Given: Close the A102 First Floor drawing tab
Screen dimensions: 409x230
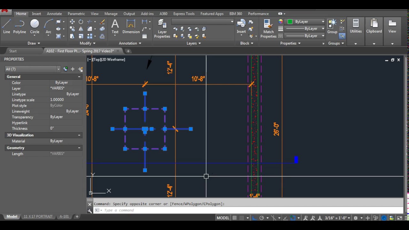Looking at the screenshot, I should click(x=118, y=51).
